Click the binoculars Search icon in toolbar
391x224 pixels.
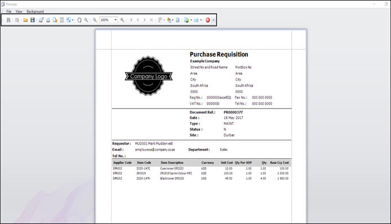tap(8, 20)
